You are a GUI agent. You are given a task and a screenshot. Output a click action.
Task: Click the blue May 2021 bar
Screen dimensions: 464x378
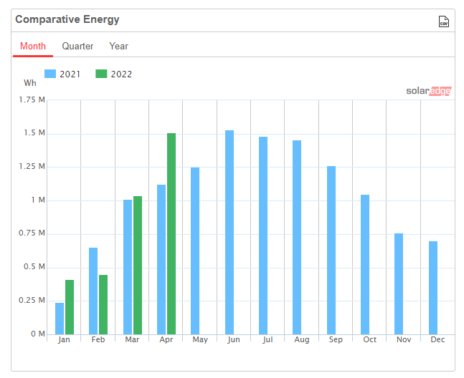[x=195, y=251]
